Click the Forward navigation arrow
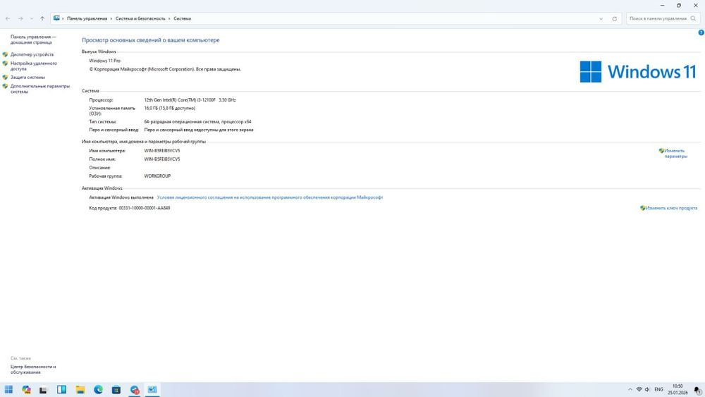 pos(20,18)
